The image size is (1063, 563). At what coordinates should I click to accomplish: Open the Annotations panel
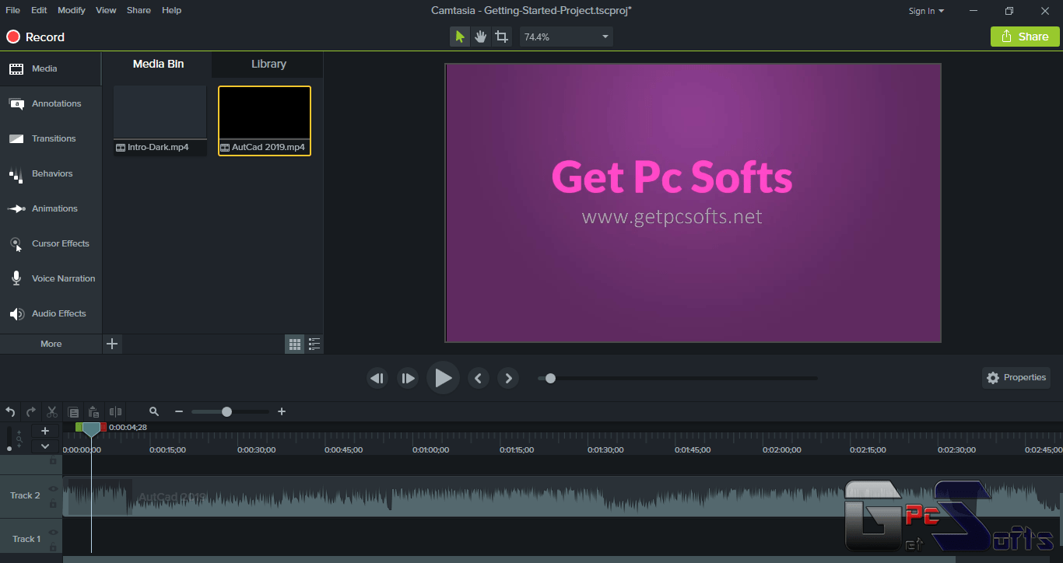click(x=51, y=103)
